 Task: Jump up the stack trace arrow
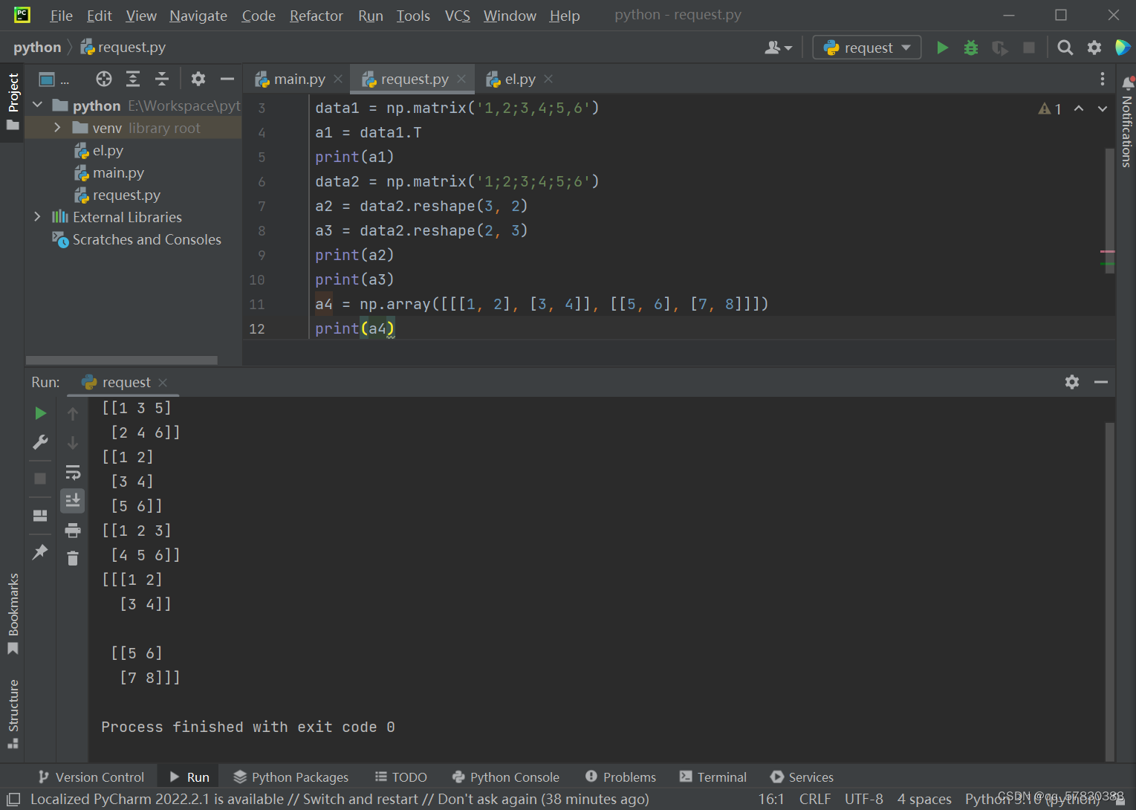coord(73,414)
